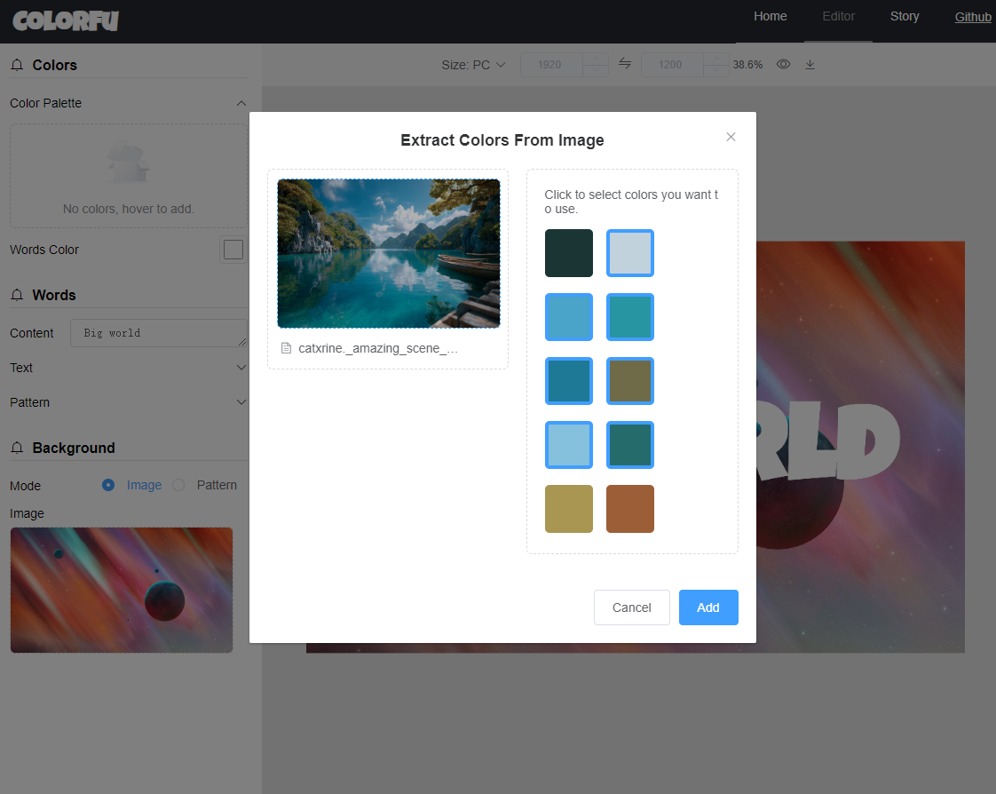Deselect the pale gray-blue color swatch
The width and height of the screenshot is (996, 794).
(x=630, y=253)
